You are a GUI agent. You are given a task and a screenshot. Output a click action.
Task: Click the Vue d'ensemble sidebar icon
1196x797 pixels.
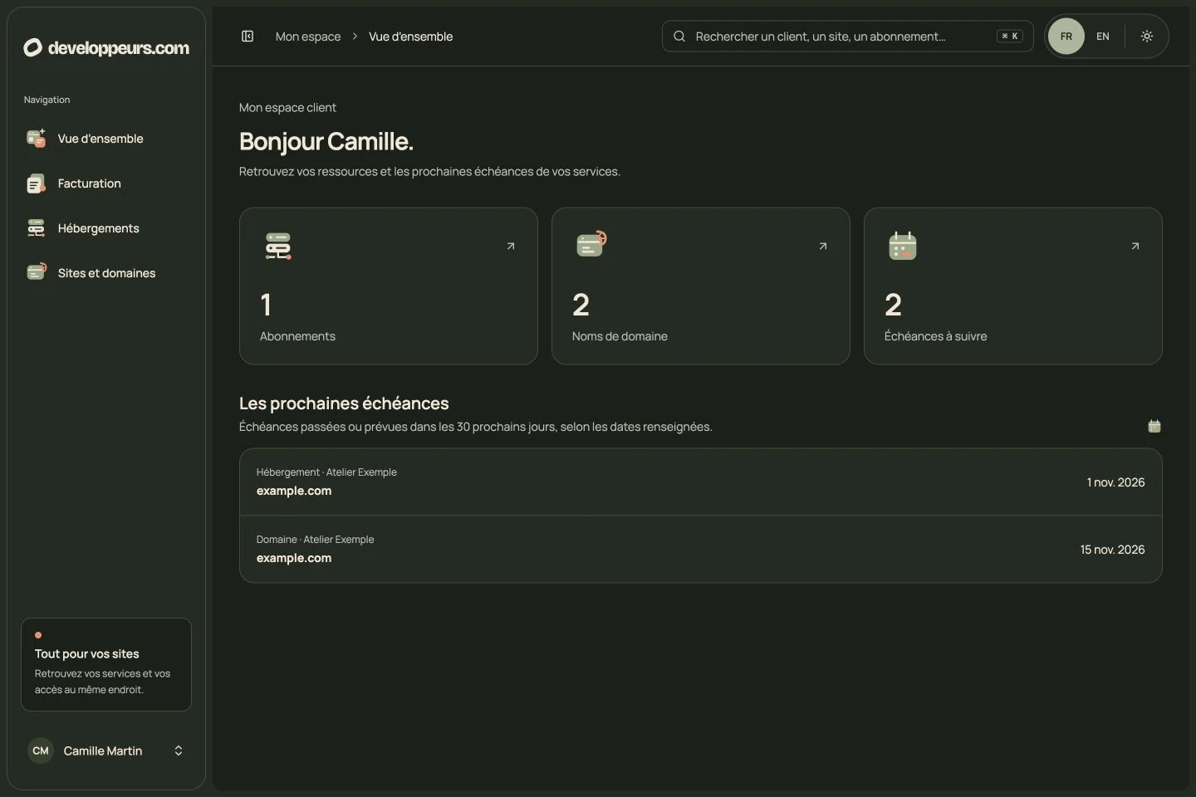click(x=36, y=139)
